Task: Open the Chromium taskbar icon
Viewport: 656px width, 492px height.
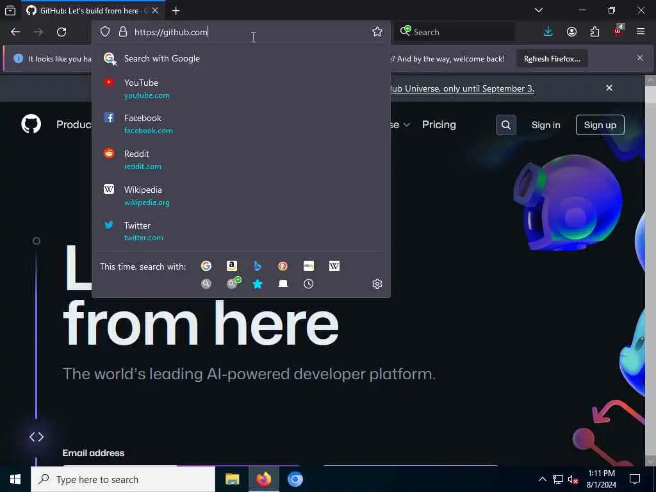Action: coord(295,479)
